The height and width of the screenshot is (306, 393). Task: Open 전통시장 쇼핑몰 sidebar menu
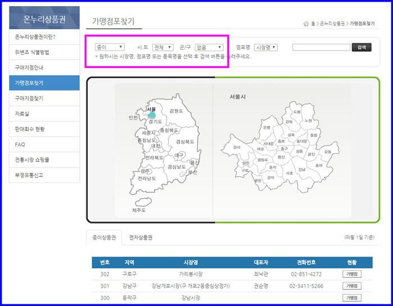click(x=44, y=159)
